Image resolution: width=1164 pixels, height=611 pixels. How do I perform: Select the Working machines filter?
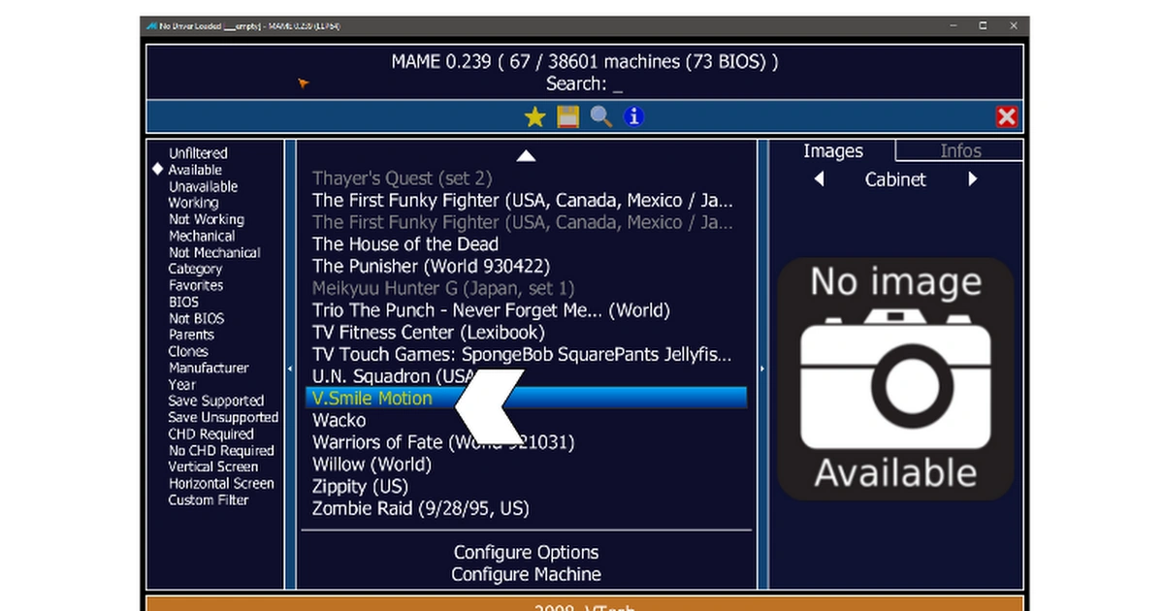tap(193, 203)
